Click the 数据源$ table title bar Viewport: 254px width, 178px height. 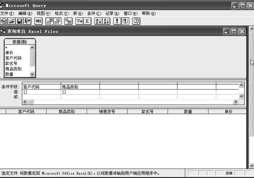(20, 42)
